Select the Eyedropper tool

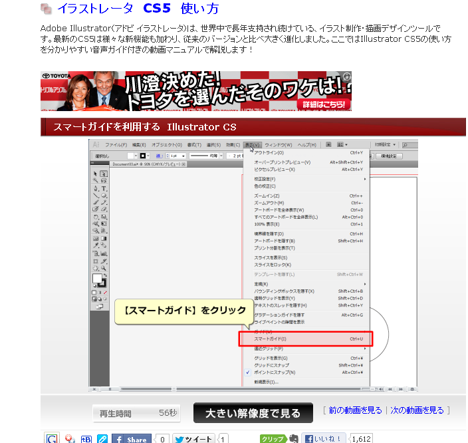[95, 245]
